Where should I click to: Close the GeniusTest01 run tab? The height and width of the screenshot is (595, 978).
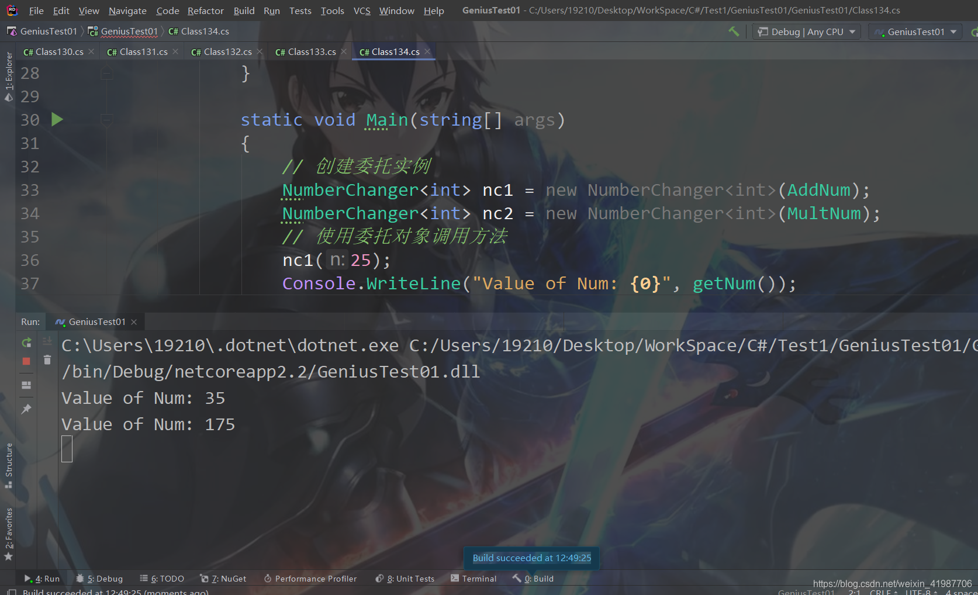(134, 322)
